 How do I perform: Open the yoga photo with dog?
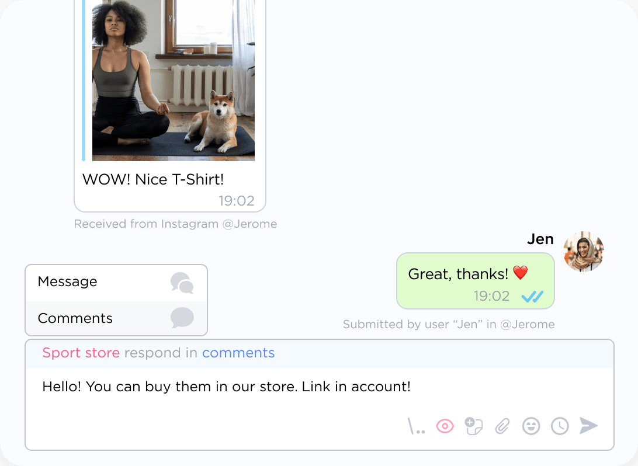[174, 81]
